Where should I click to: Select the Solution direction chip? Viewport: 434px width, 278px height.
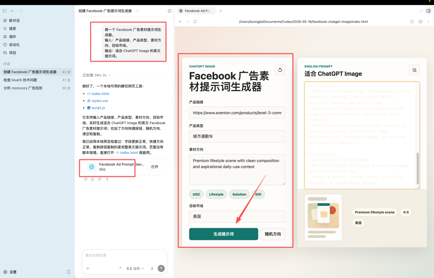click(239, 194)
